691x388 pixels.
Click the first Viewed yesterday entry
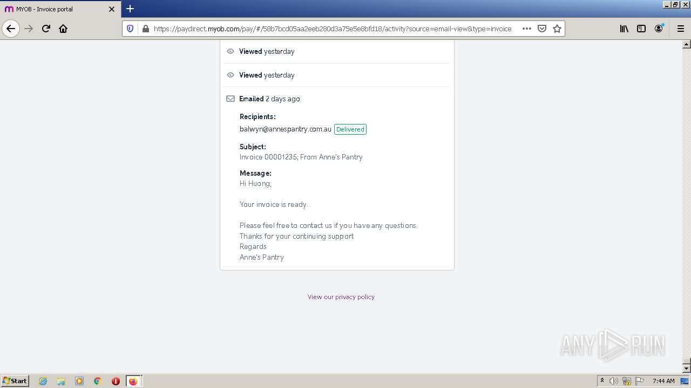pos(337,51)
